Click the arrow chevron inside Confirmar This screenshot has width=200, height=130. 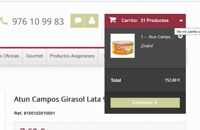point(156,103)
